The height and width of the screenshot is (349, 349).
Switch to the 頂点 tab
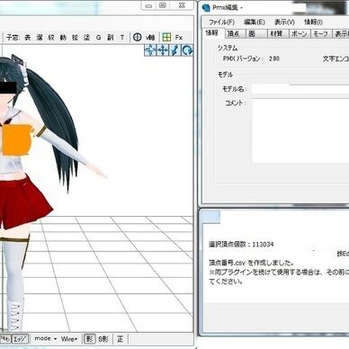(x=235, y=34)
